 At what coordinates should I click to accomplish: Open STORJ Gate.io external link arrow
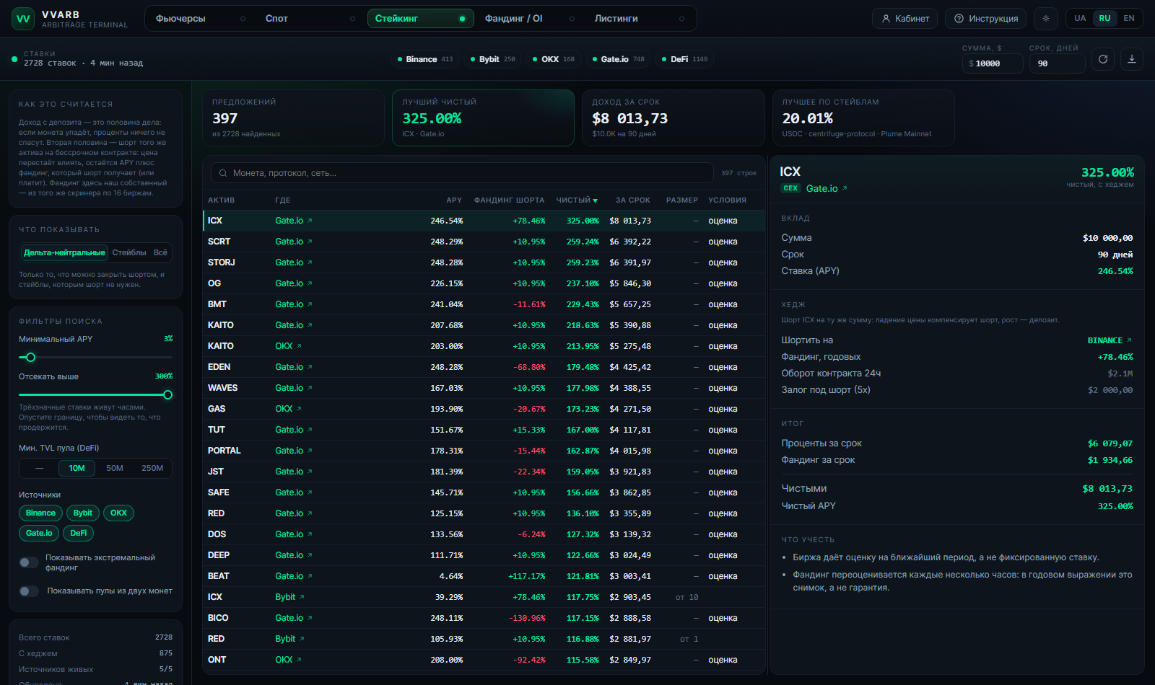pyautogui.click(x=310, y=262)
